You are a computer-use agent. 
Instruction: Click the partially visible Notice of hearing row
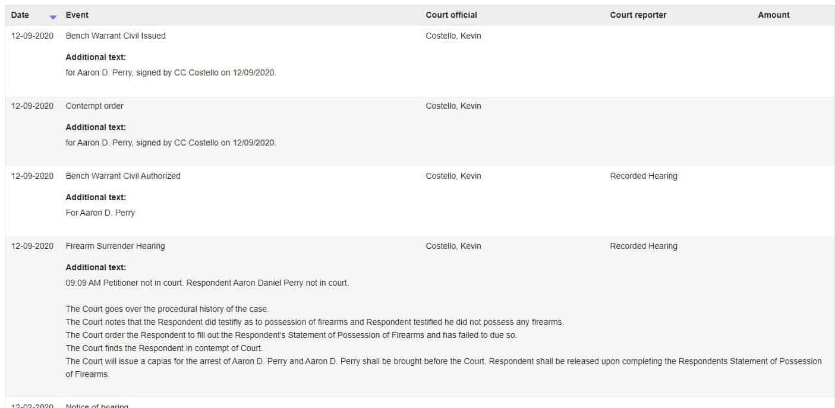point(420,404)
